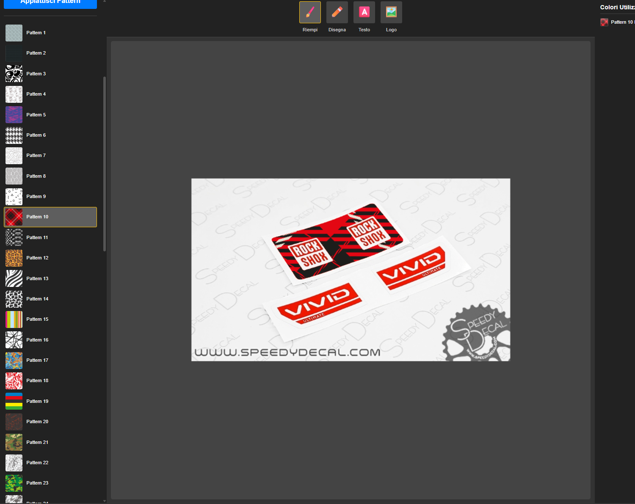Open the Logo image tool
This screenshot has width=635, height=504.
point(391,12)
